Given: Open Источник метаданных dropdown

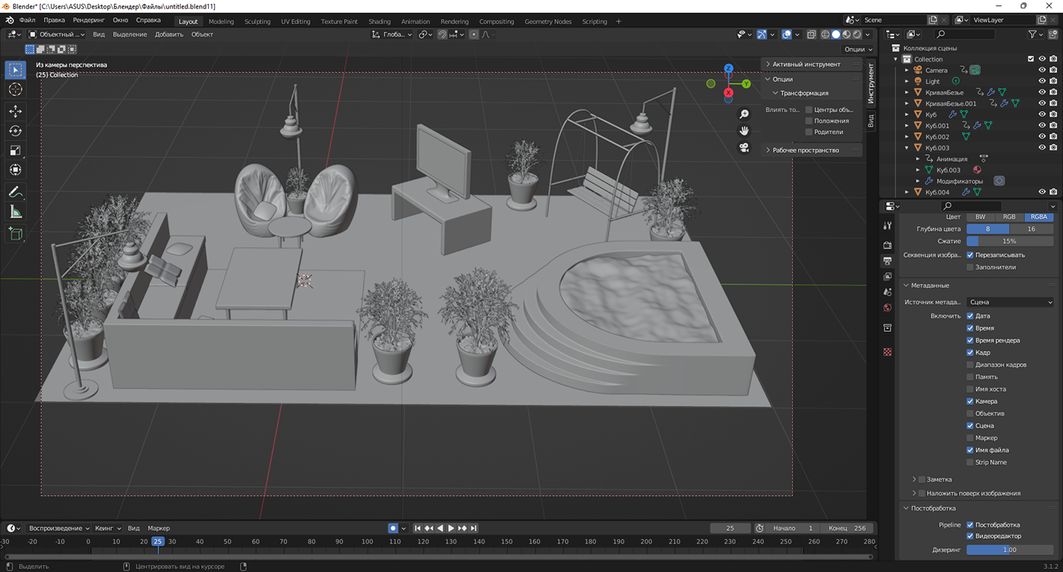Looking at the screenshot, I should [x=1010, y=302].
